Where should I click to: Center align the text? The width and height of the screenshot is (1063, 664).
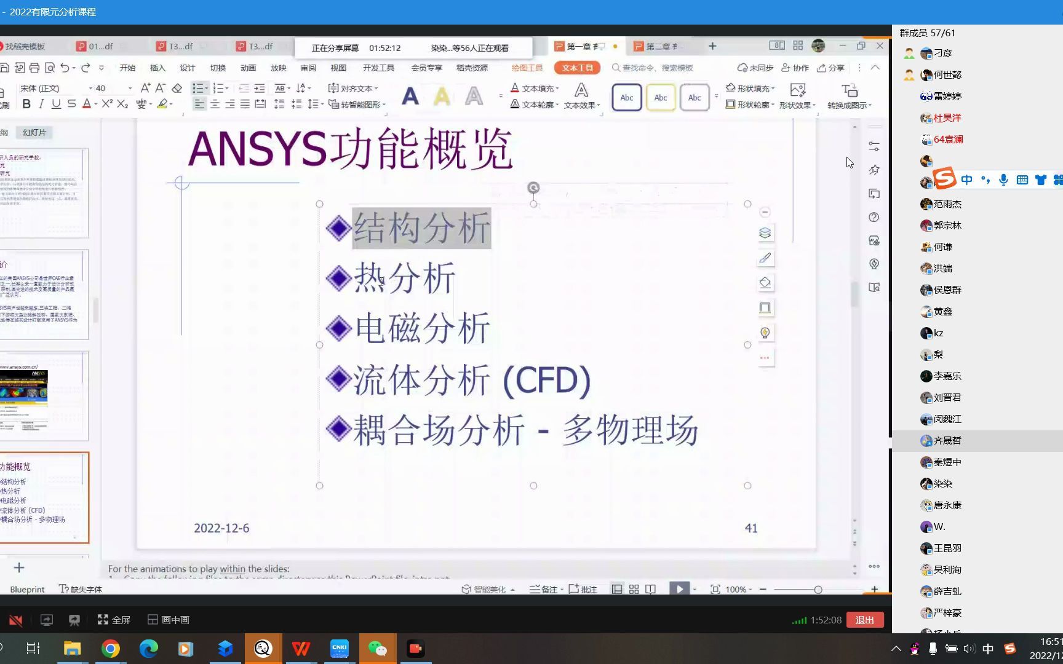point(215,105)
